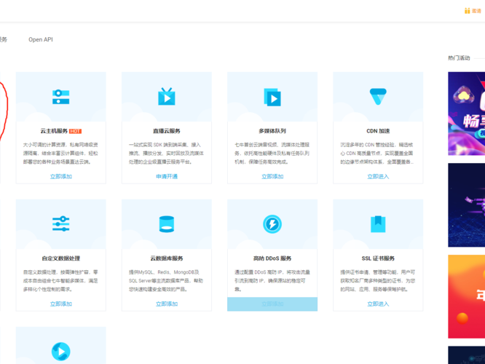Image resolution: width=485 pixels, height=364 pixels.
Task: Click the cloud database cylinder icon
Action: [x=167, y=224]
